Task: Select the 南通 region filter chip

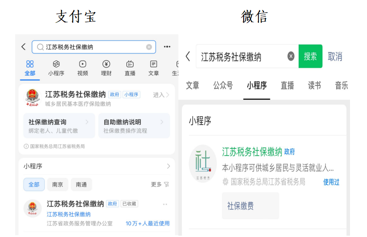Action: (x=81, y=184)
